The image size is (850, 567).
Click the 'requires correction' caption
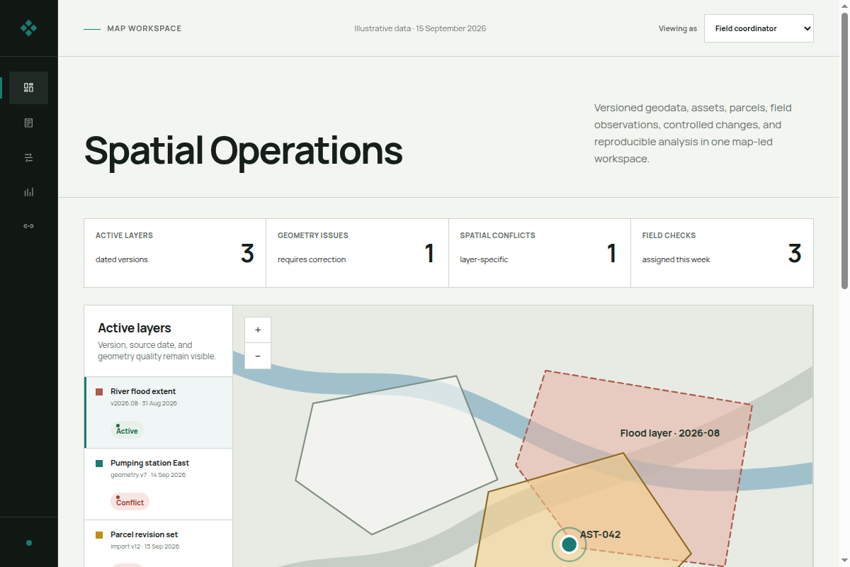point(312,259)
